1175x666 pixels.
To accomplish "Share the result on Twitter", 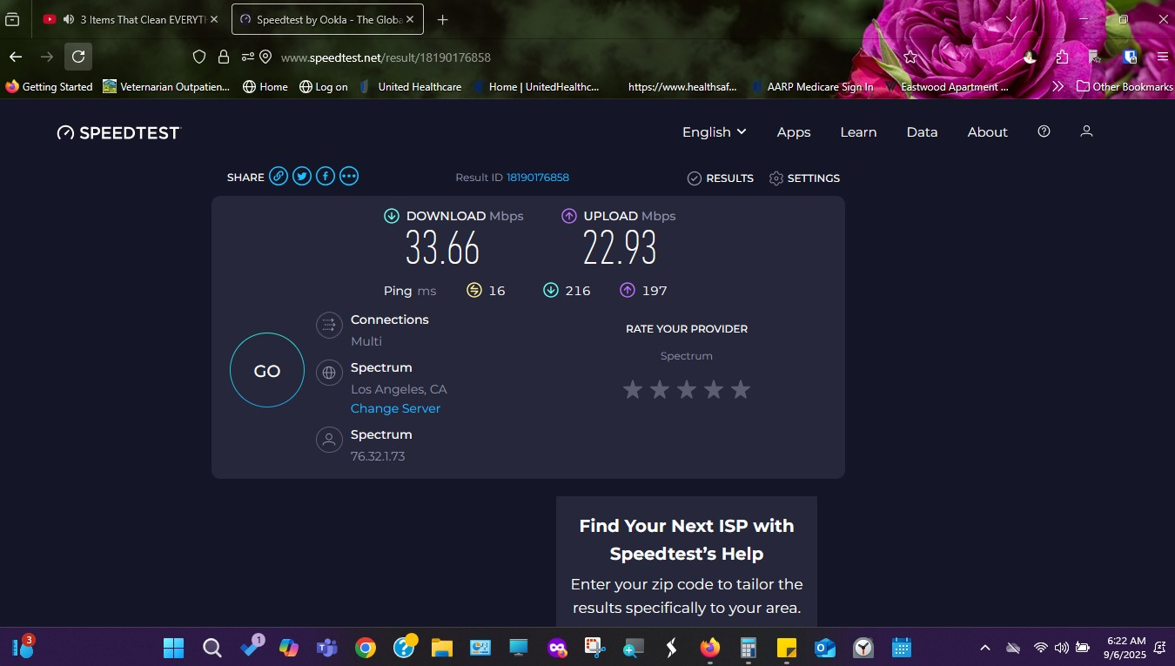I will pyautogui.click(x=302, y=177).
